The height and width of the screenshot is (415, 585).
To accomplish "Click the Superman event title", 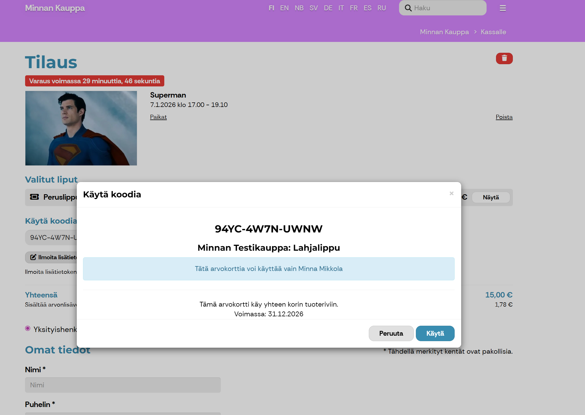I will pyautogui.click(x=168, y=95).
